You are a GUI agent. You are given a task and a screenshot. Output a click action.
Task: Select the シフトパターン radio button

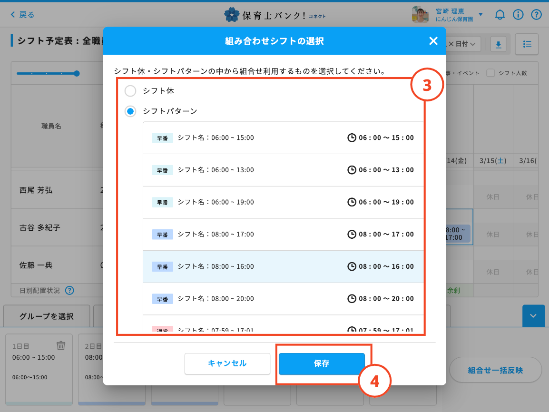pyautogui.click(x=130, y=111)
